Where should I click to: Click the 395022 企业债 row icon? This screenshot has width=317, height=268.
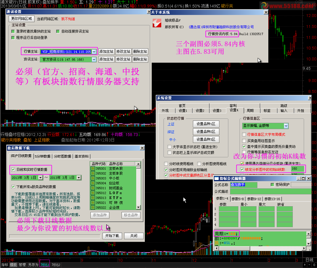93,207
